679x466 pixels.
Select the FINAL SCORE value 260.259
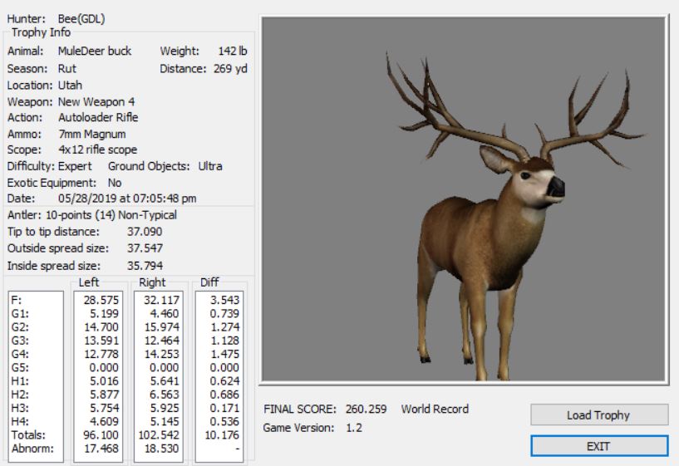pyautogui.click(x=367, y=410)
